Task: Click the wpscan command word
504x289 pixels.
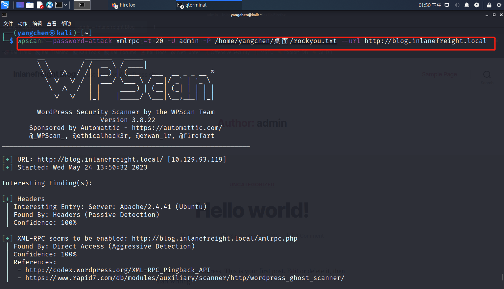Action: click(x=29, y=41)
